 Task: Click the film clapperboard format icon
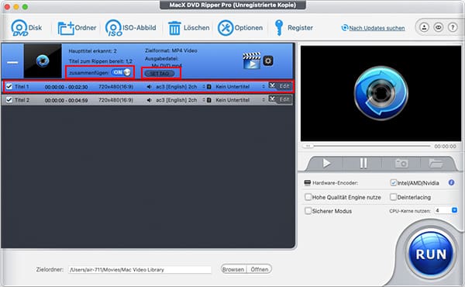click(251, 61)
